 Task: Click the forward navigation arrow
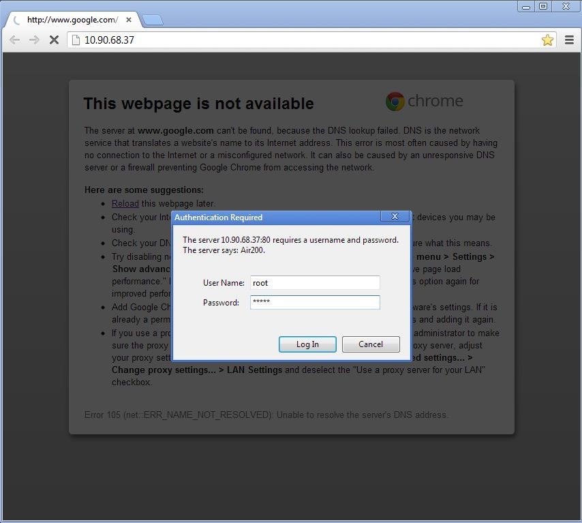[x=34, y=40]
